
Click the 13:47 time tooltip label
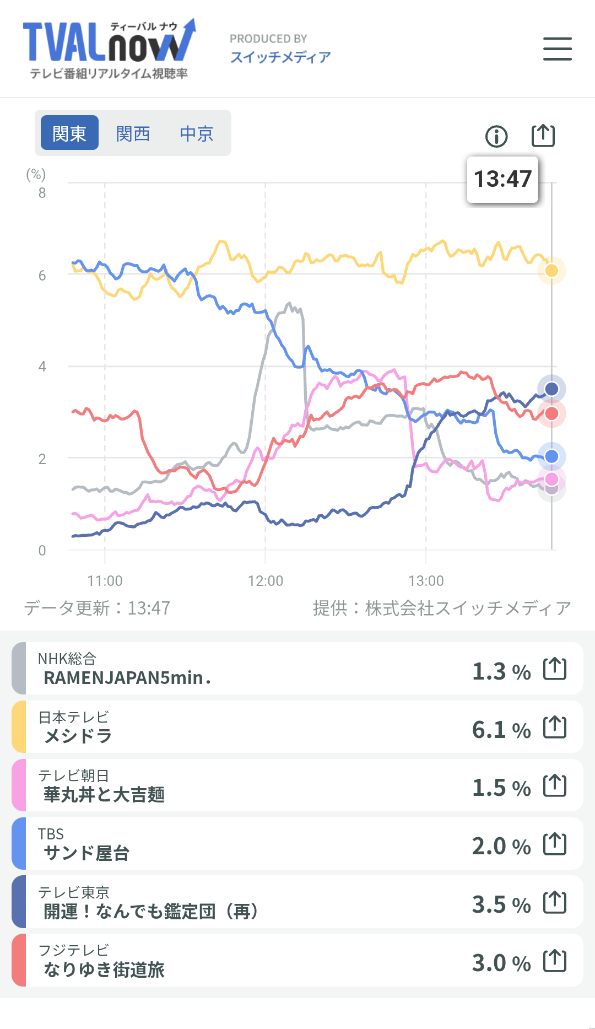pyautogui.click(x=502, y=179)
